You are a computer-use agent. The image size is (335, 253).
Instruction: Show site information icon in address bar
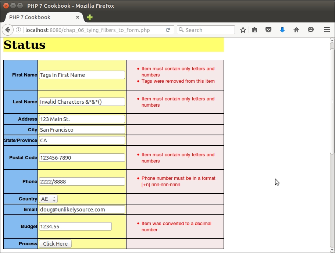click(x=18, y=30)
